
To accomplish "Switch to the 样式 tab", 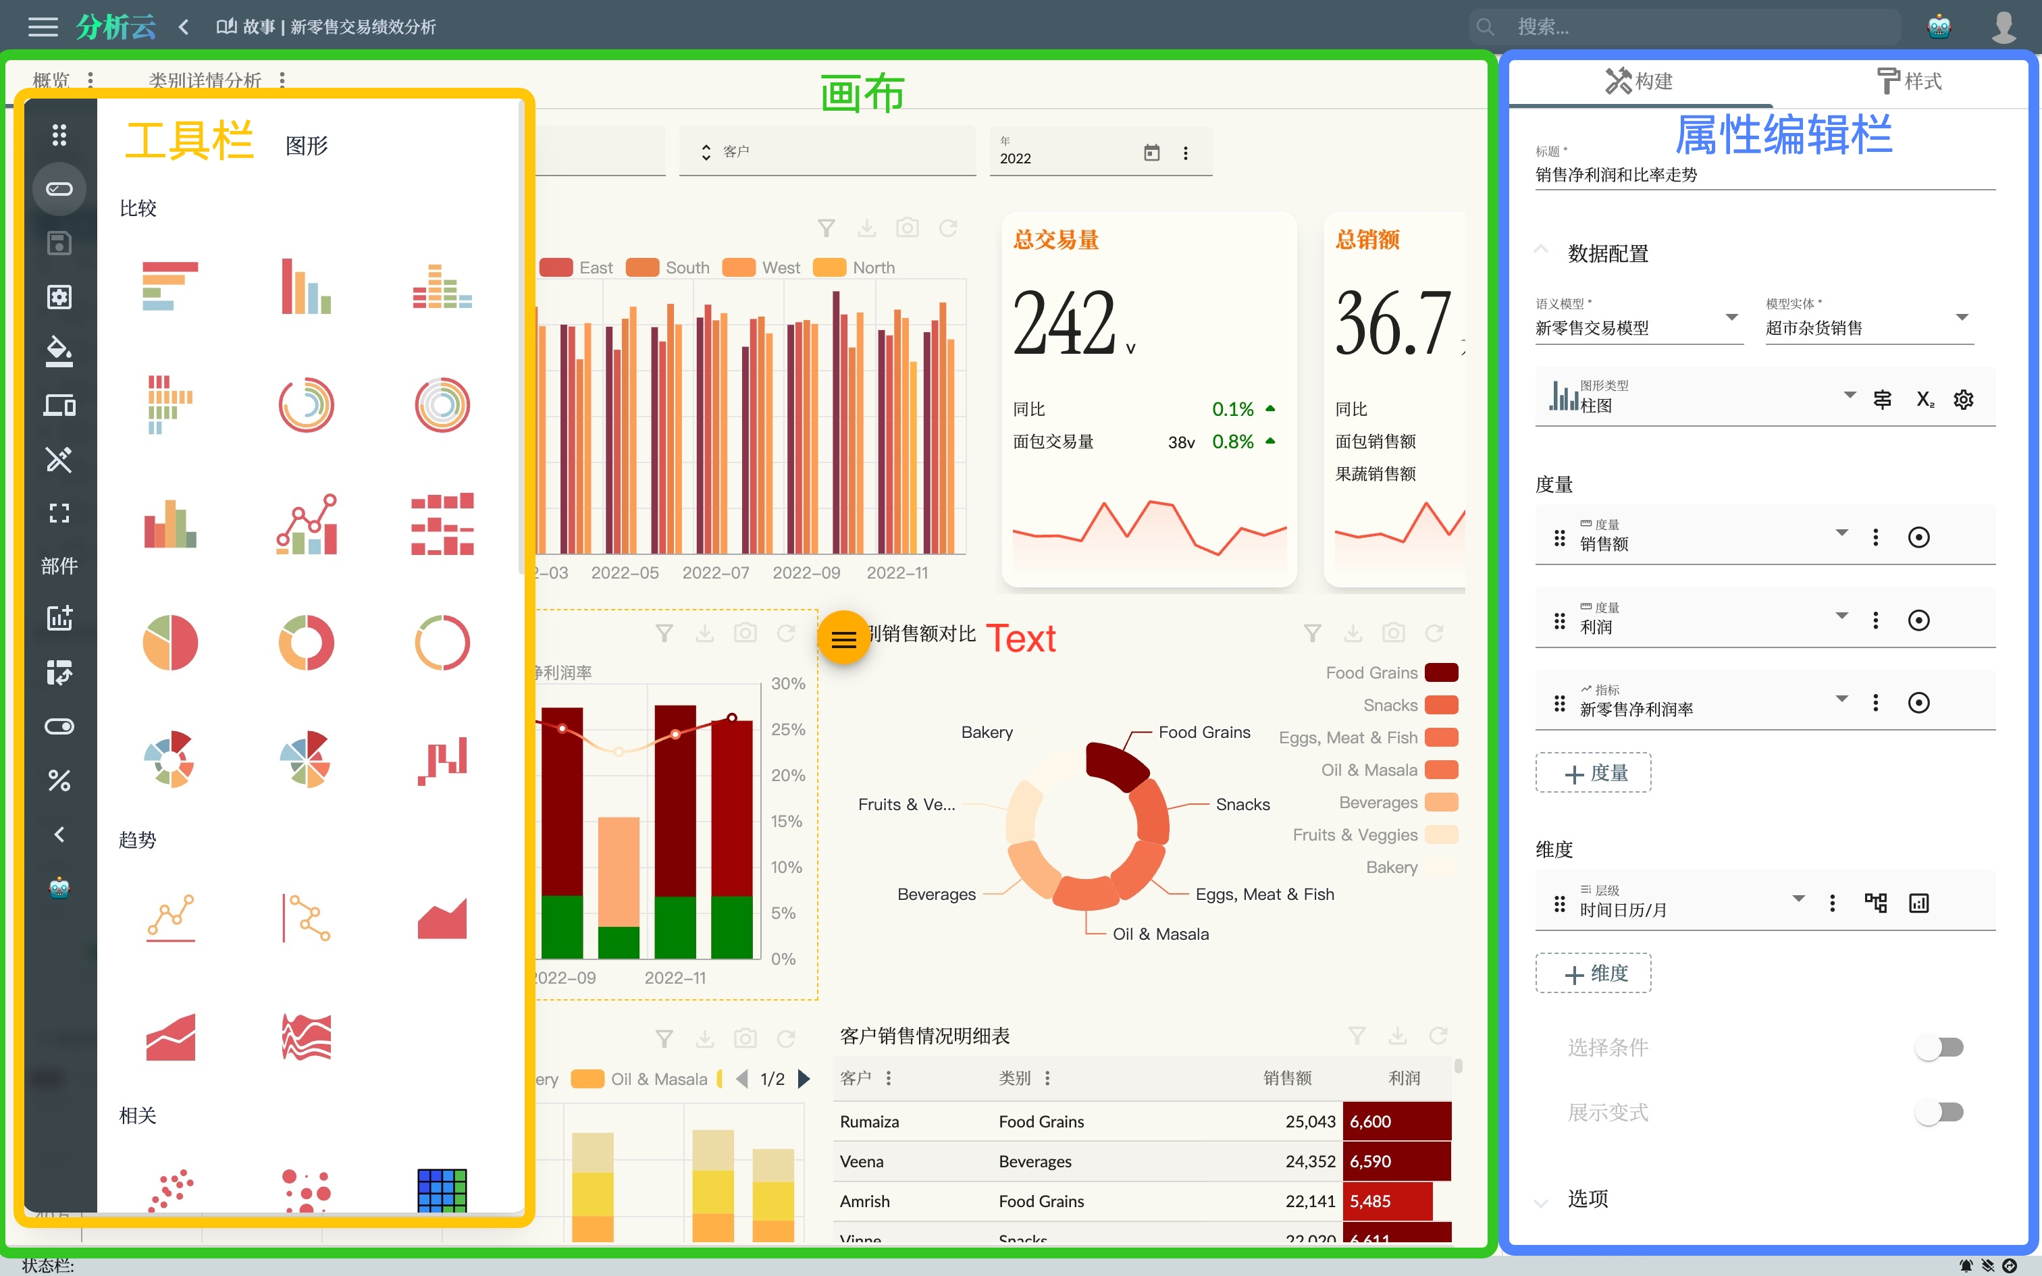I will 1909,81.
